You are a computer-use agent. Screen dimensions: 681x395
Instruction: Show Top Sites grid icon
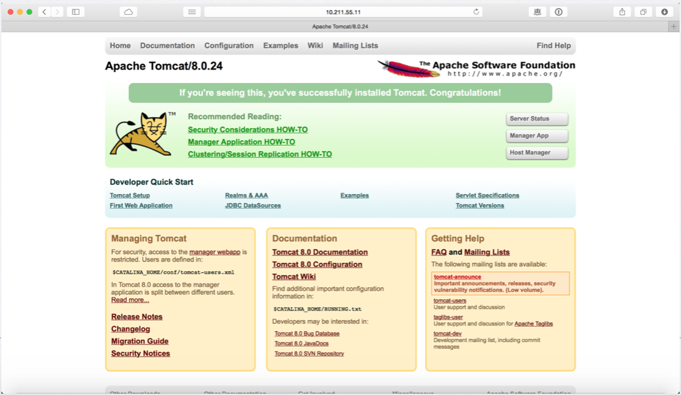tap(192, 12)
